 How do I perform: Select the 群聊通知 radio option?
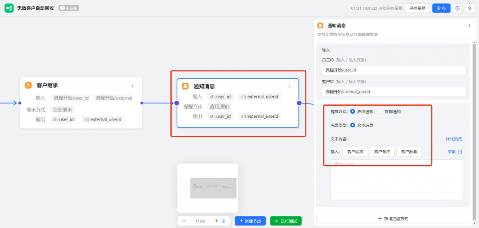(x=380, y=111)
